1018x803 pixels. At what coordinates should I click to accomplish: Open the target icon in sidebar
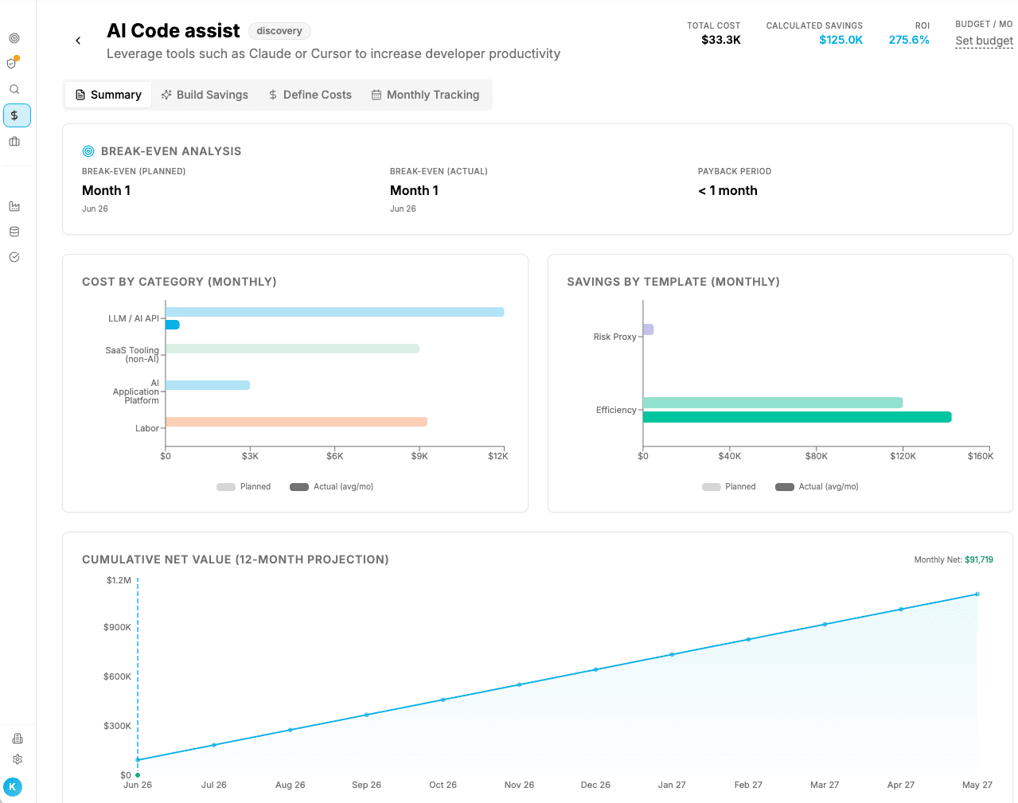[14, 38]
